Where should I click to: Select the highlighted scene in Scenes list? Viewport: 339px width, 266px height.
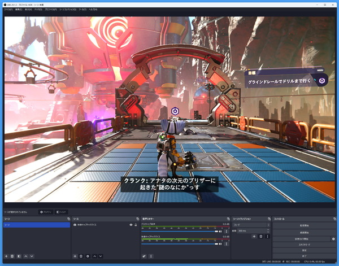click(37, 225)
